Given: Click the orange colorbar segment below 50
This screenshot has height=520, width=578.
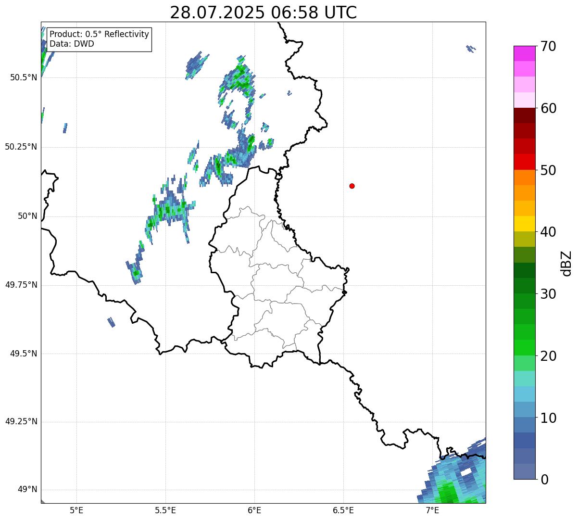Looking at the screenshot, I should pyautogui.click(x=524, y=178).
